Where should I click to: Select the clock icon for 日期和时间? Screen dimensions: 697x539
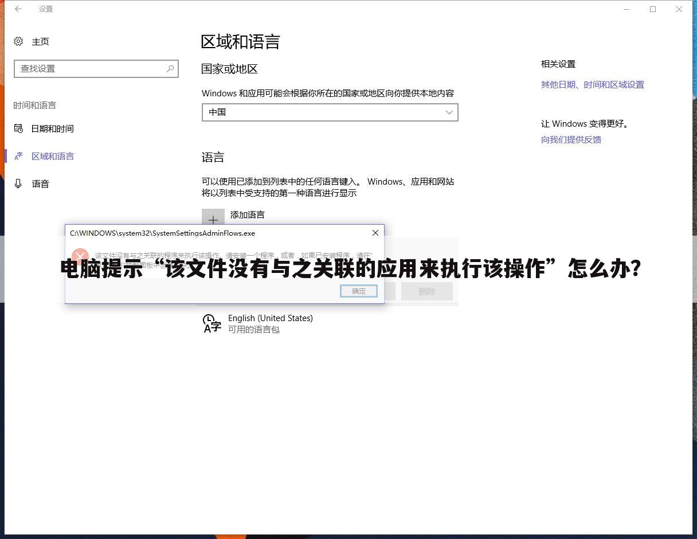click(x=18, y=128)
